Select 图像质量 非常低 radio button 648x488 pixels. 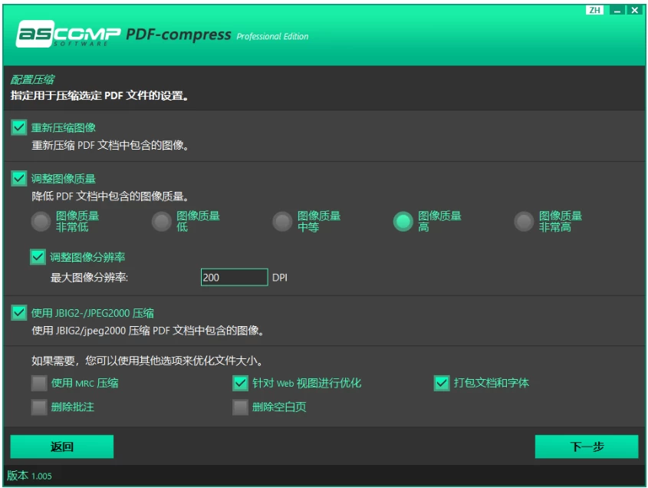(x=41, y=222)
